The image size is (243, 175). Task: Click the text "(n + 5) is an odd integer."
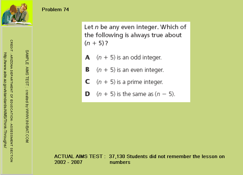pyautogui.click(x=129, y=58)
